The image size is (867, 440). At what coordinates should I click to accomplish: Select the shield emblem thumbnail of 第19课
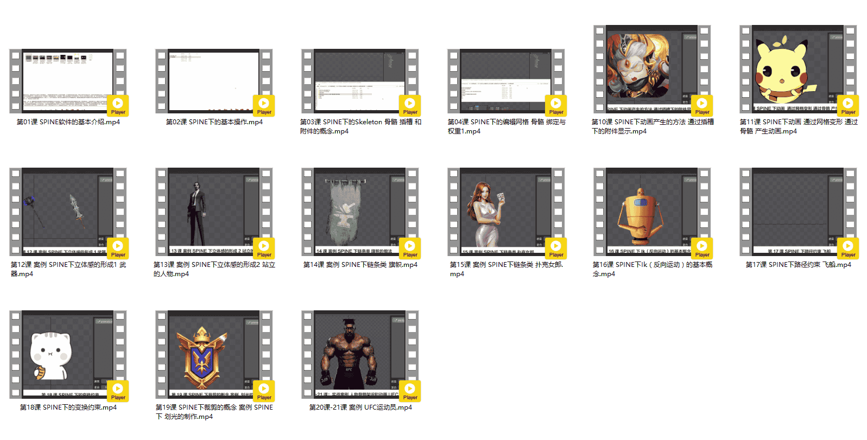[x=214, y=354]
